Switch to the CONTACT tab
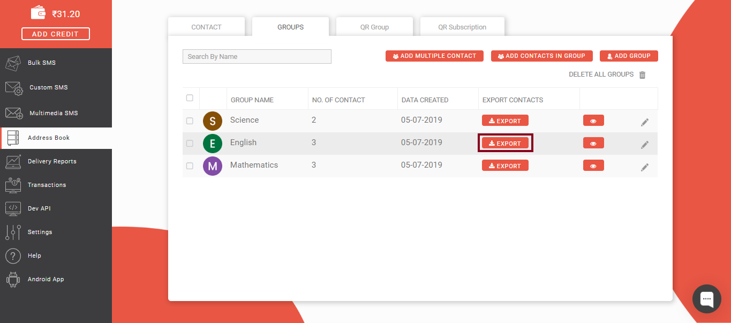Image resolution: width=731 pixels, height=323 pixels. (x=206, y=27)
